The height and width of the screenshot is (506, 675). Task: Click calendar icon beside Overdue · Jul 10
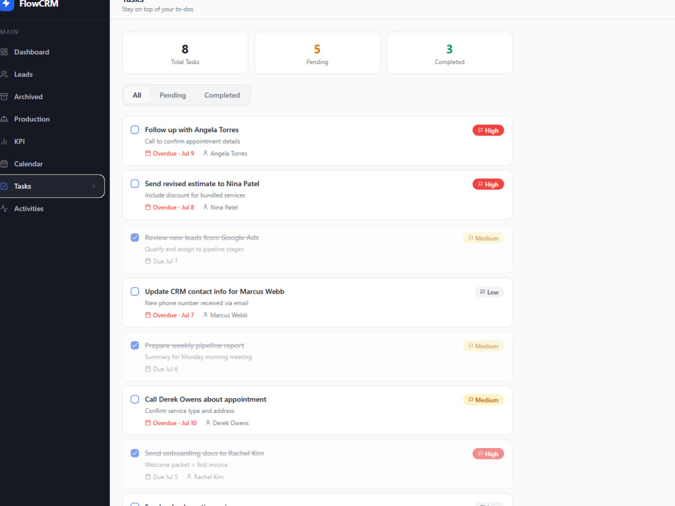(148, 422)
